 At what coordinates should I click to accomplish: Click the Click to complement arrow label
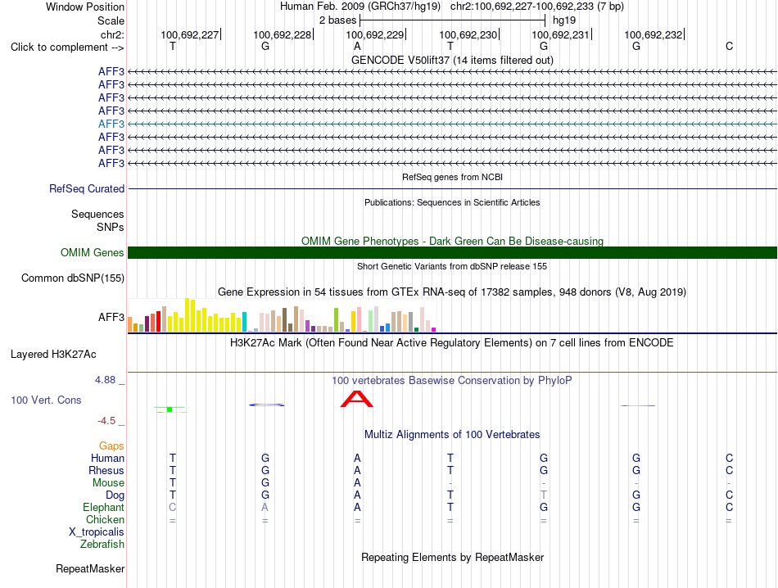click(x=67, y=47)
